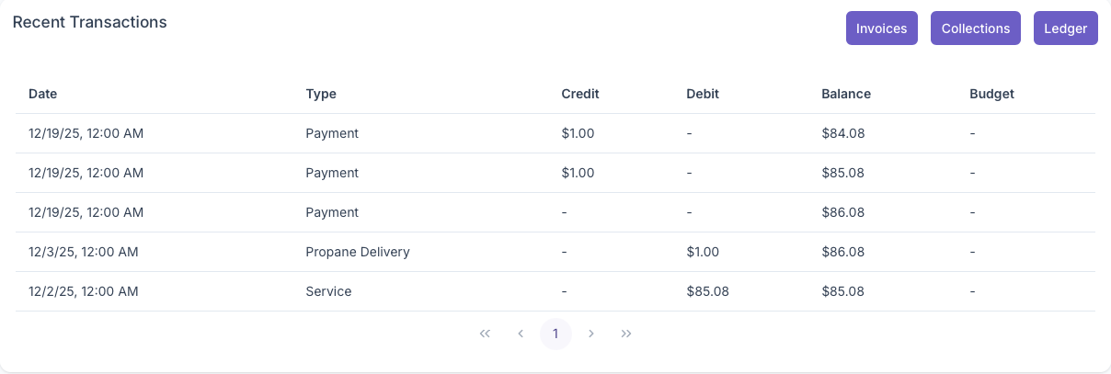Jump to the last transactions page
This screenshot has height=374, width=1111.
click(626, 334)
